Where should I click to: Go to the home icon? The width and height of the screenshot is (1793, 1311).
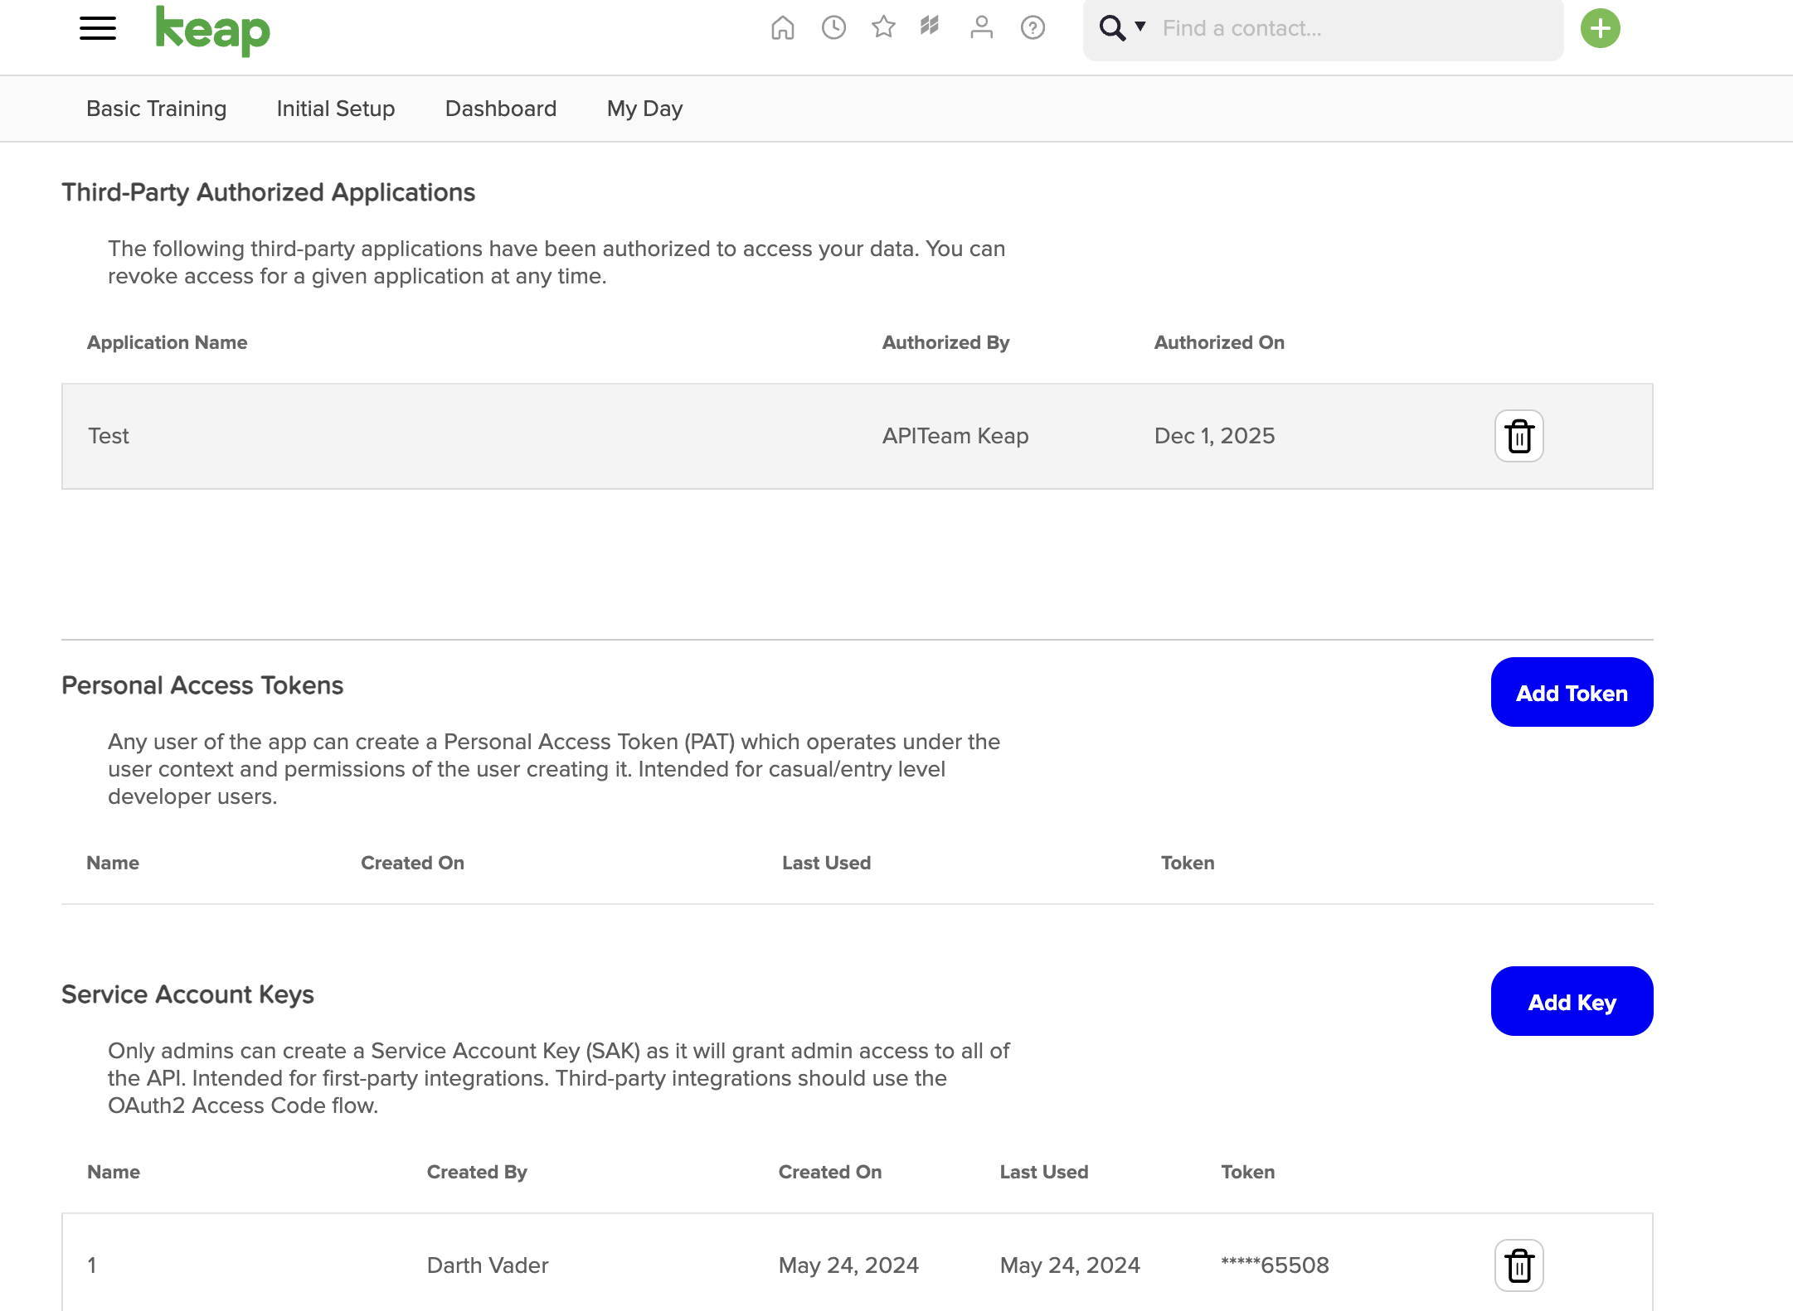coord(782,28)
